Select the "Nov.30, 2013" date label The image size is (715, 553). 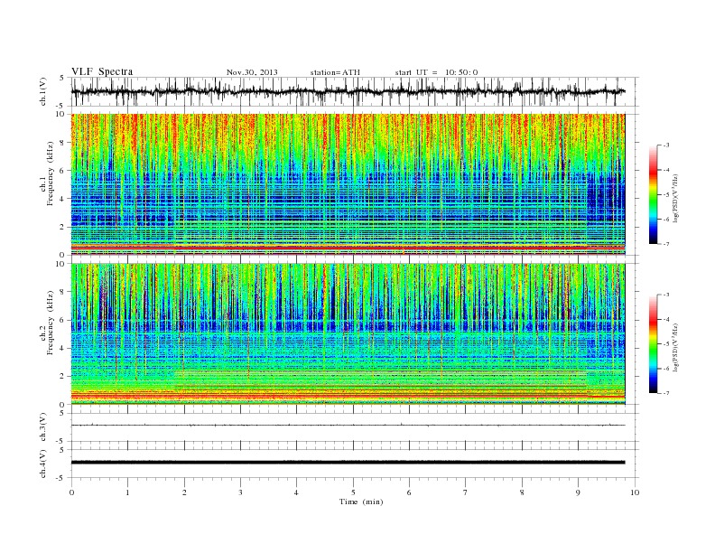tap(252, 72)
